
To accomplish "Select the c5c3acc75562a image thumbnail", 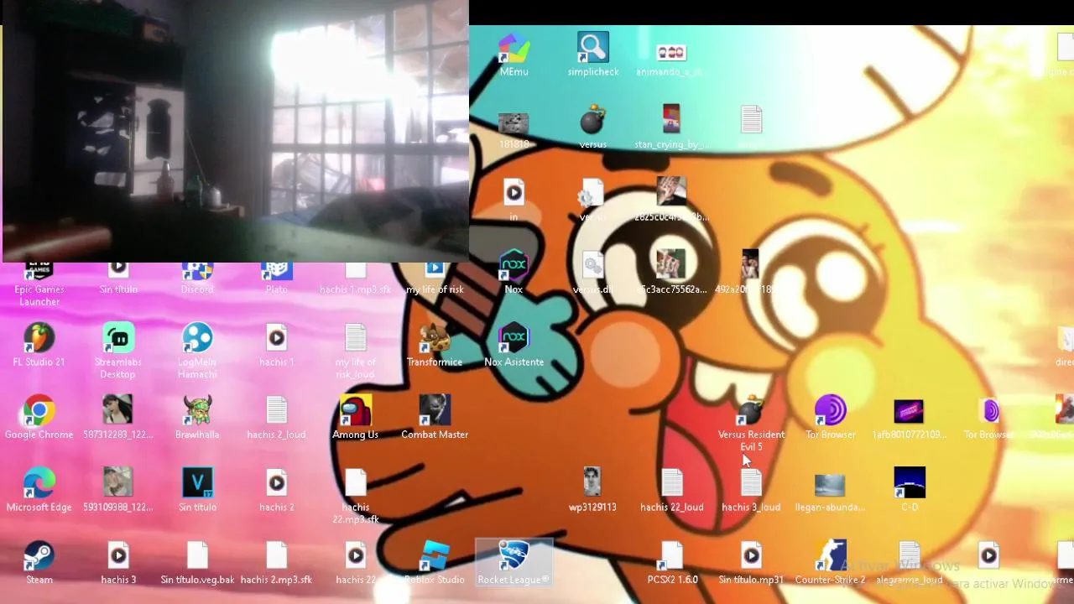I will coord(670,273).
